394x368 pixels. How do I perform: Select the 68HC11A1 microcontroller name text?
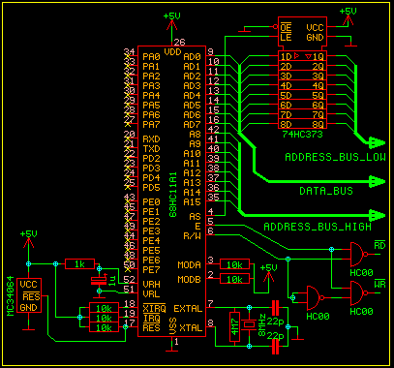173,194
